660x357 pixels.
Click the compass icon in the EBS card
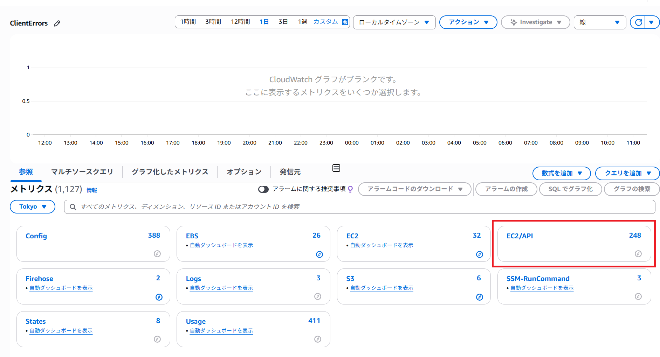319,254
